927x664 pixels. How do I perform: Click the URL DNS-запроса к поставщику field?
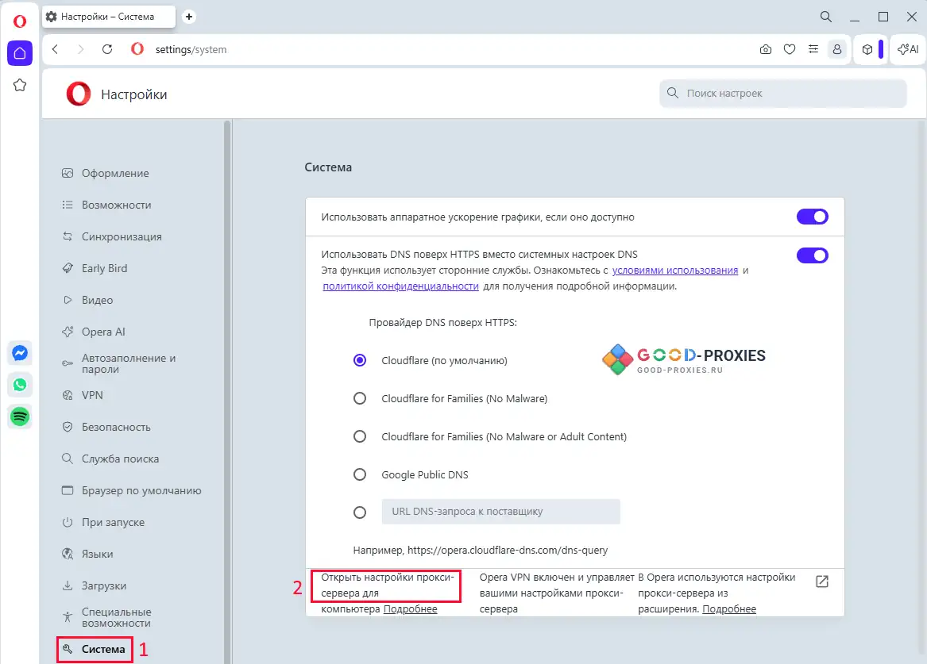click(500, 512)
